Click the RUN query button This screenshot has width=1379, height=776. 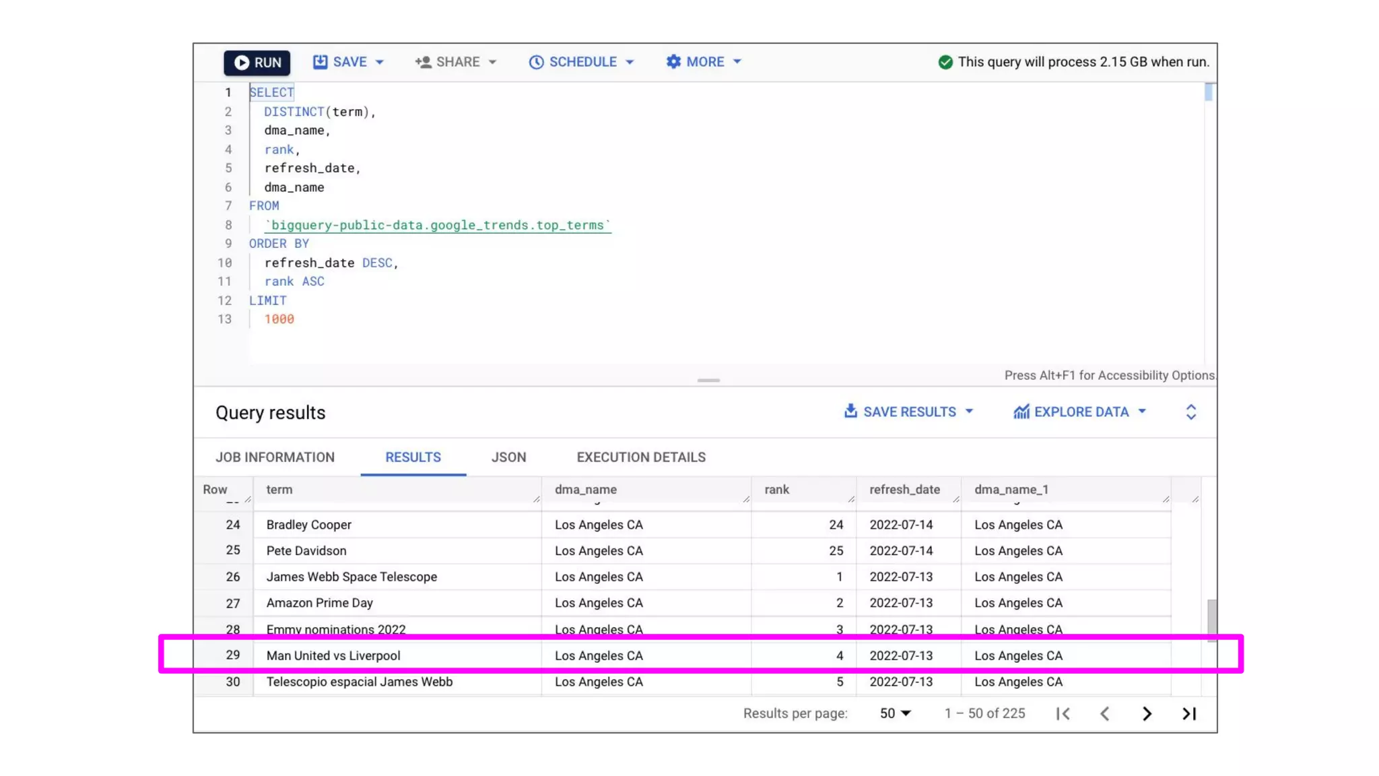tap(257, 63)
